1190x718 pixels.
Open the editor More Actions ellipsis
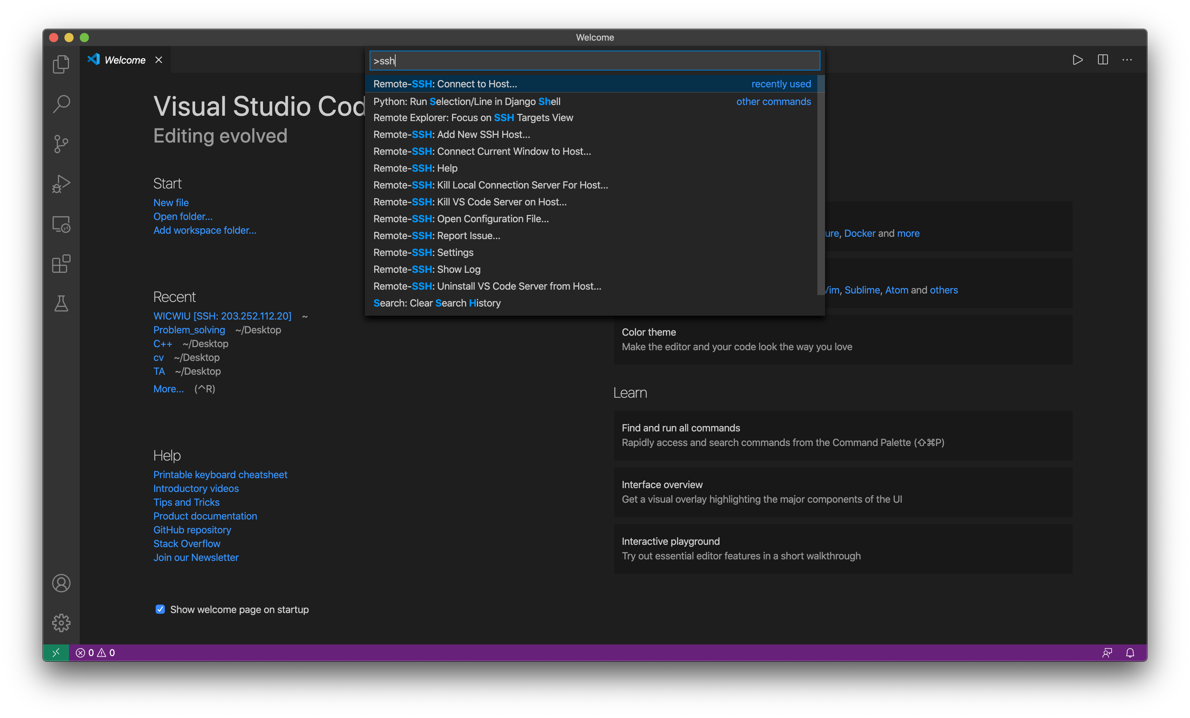[x=1127, y=60]
